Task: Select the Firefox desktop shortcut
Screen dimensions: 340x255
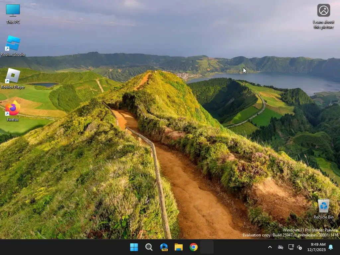Action: pyautogui.click(x=13, y=111)
